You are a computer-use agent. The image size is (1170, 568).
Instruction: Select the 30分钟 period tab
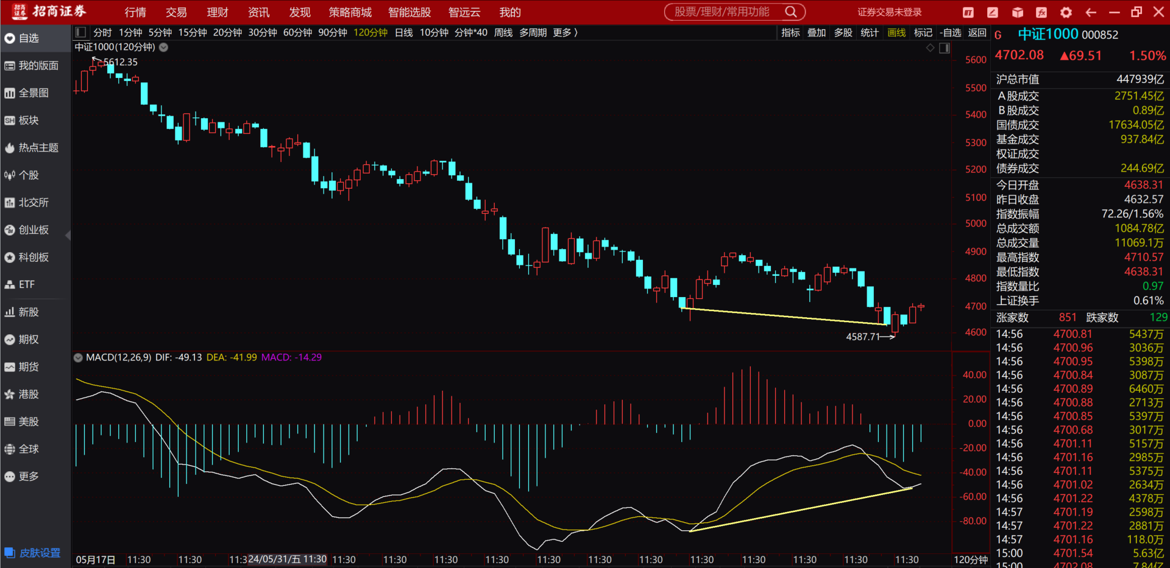pyautogui.click(x=263, y=32)
